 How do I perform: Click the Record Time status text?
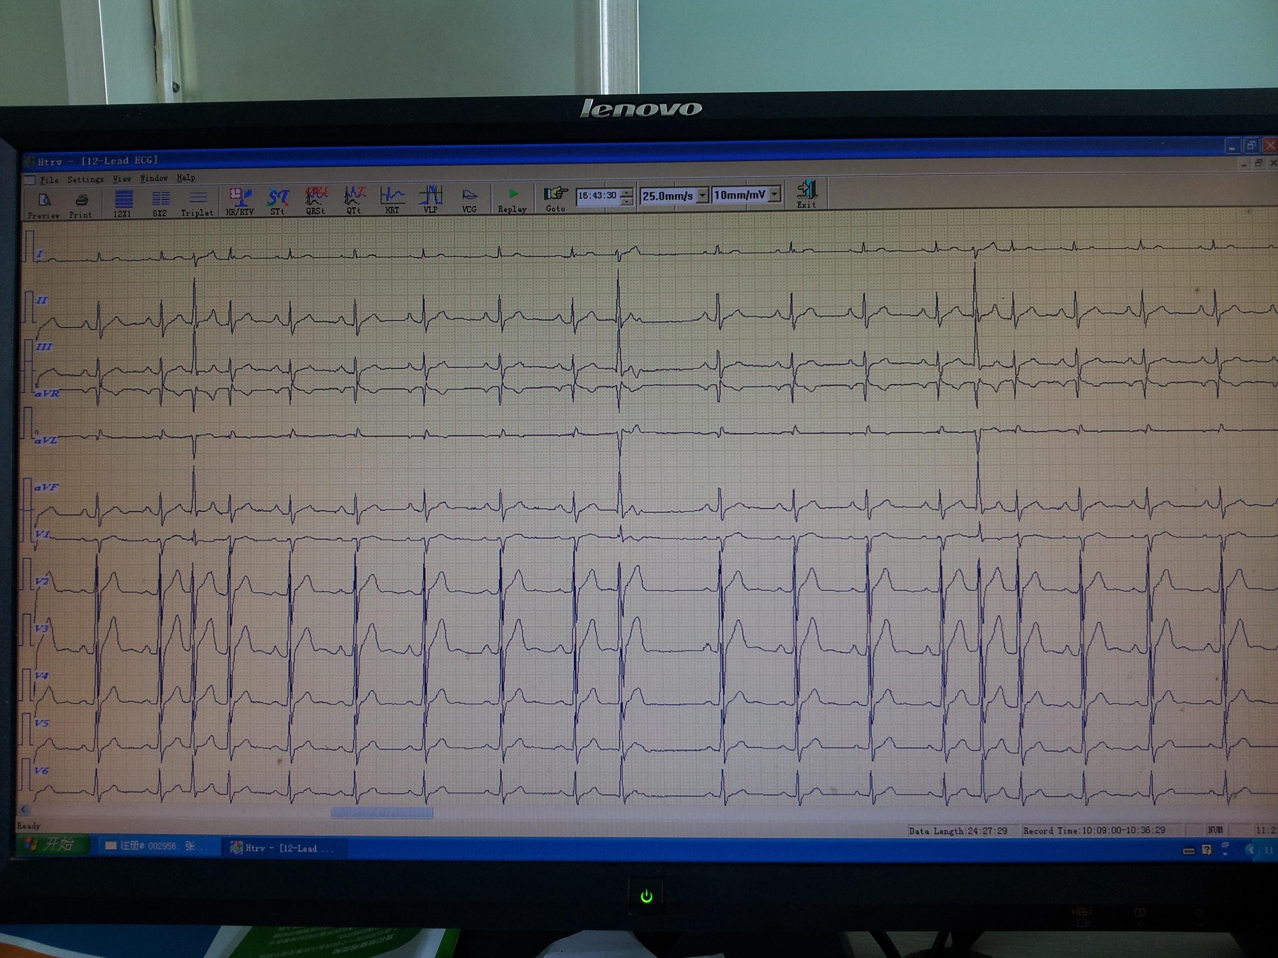(x=1094, y=830)
